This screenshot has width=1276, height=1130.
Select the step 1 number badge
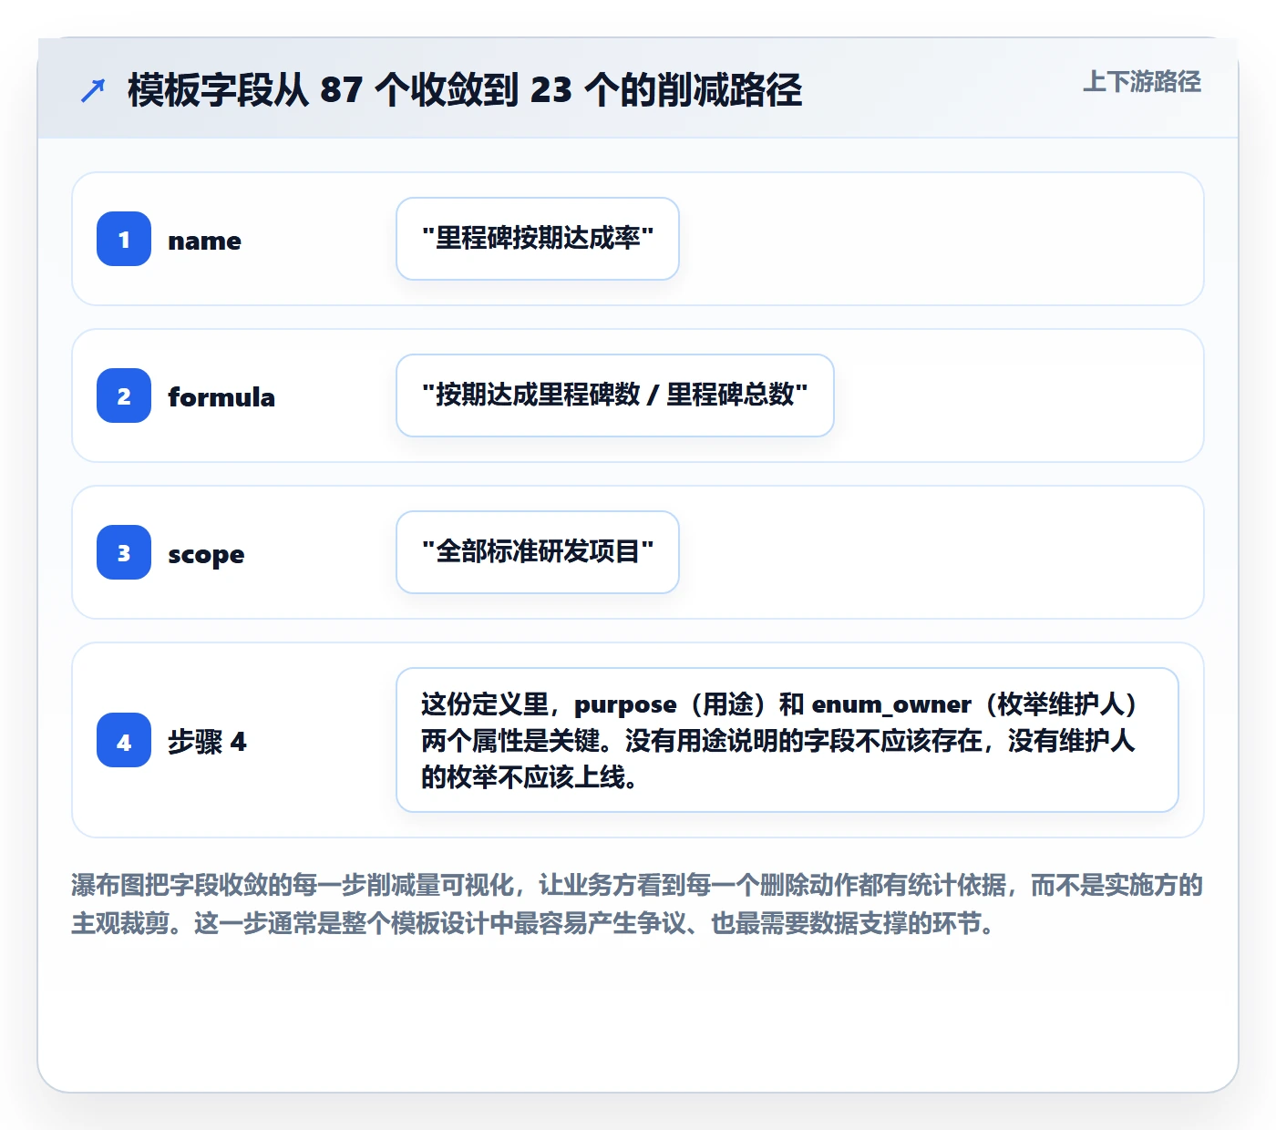(124, 239)
